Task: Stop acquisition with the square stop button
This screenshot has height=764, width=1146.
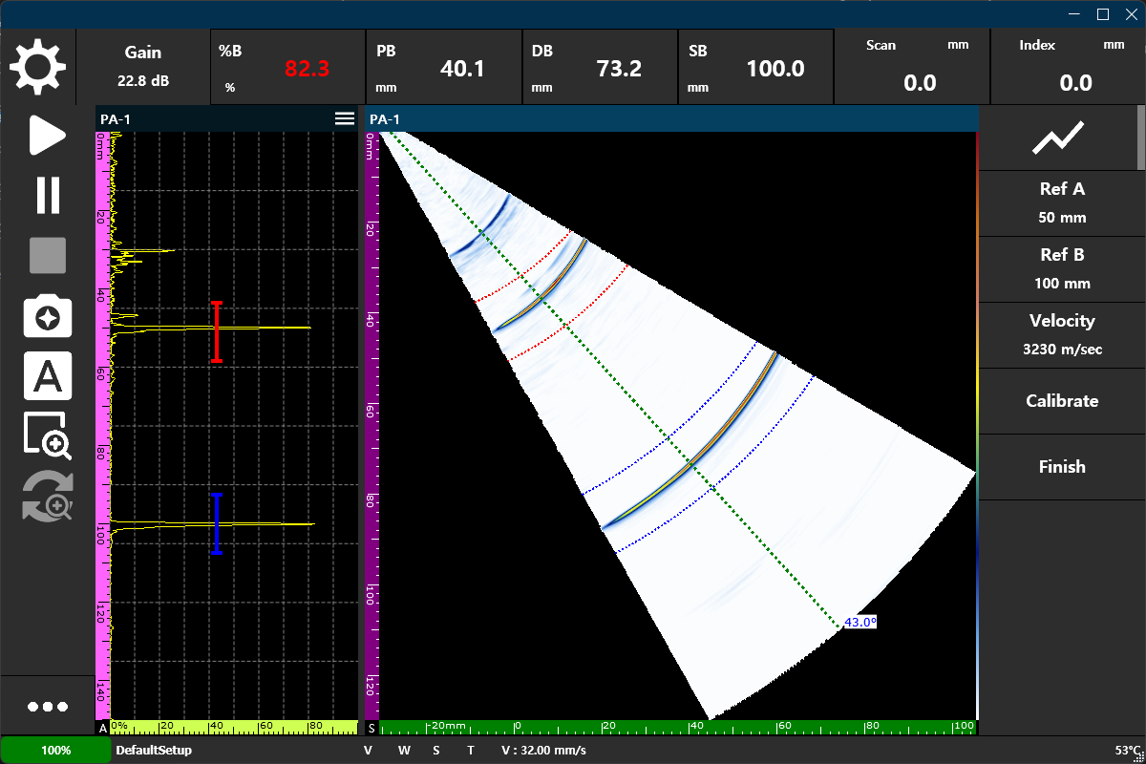Action: pyautogui.click(x=48, y=256)
